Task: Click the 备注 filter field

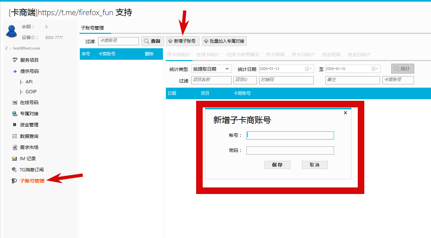Action: 353,80
